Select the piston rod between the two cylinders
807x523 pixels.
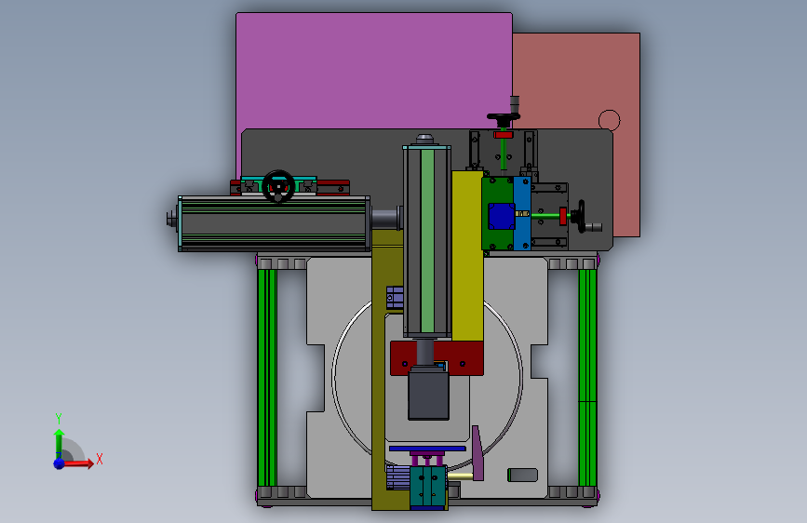[385, 219]
